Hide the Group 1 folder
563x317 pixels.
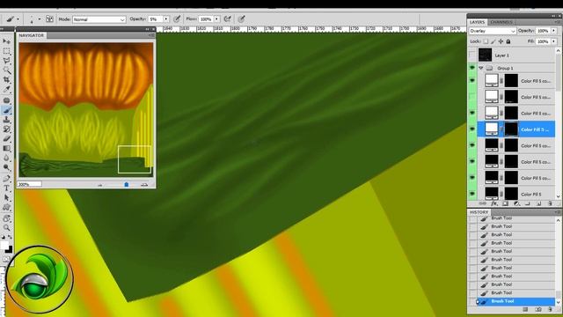(472, 68)
